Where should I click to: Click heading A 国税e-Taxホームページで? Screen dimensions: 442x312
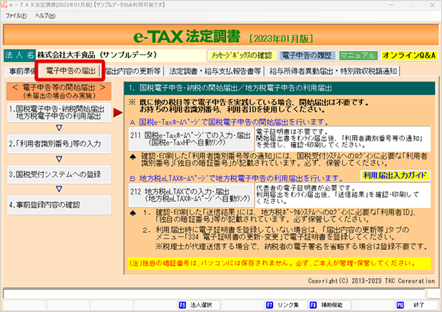click(x=229, y=123)
